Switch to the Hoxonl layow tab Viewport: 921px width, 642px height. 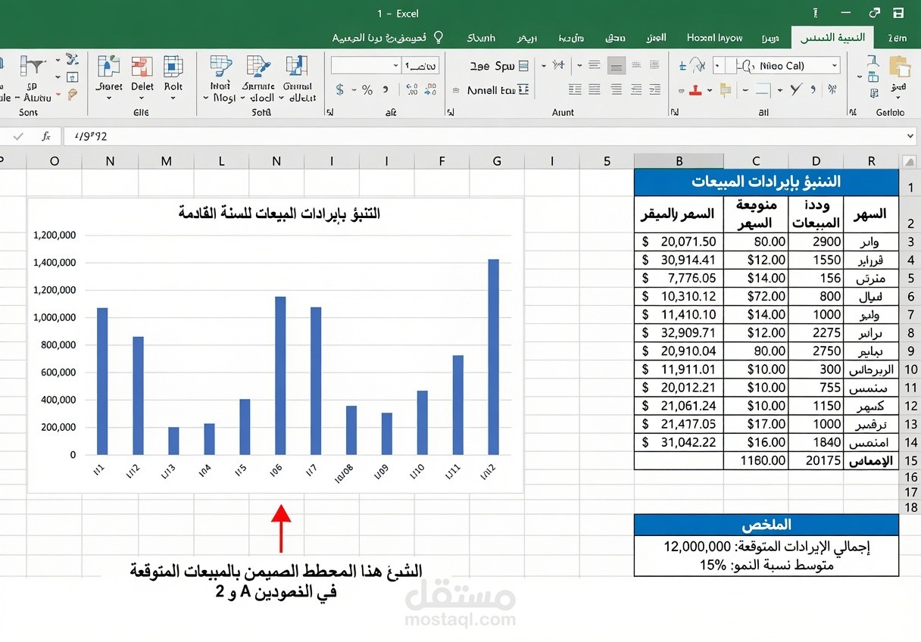coord(714,38)
